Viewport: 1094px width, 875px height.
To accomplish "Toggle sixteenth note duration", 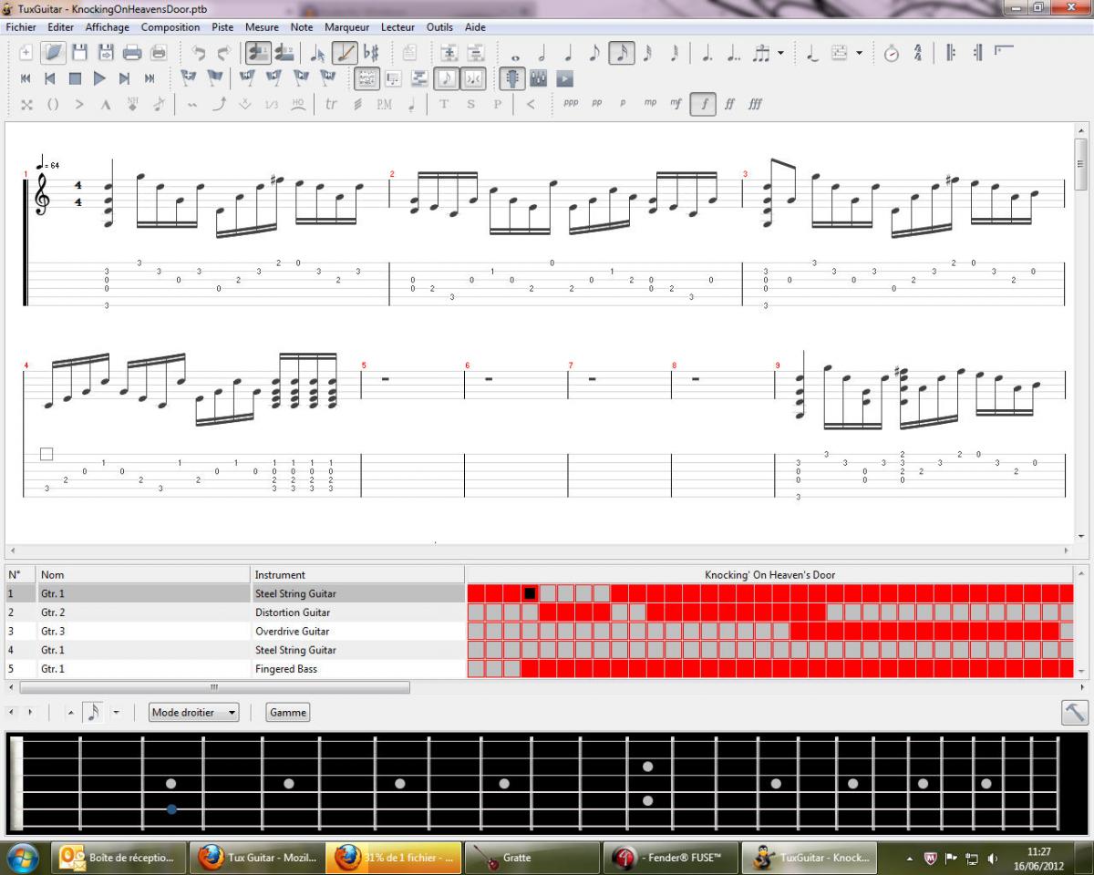I will [621, 53].
